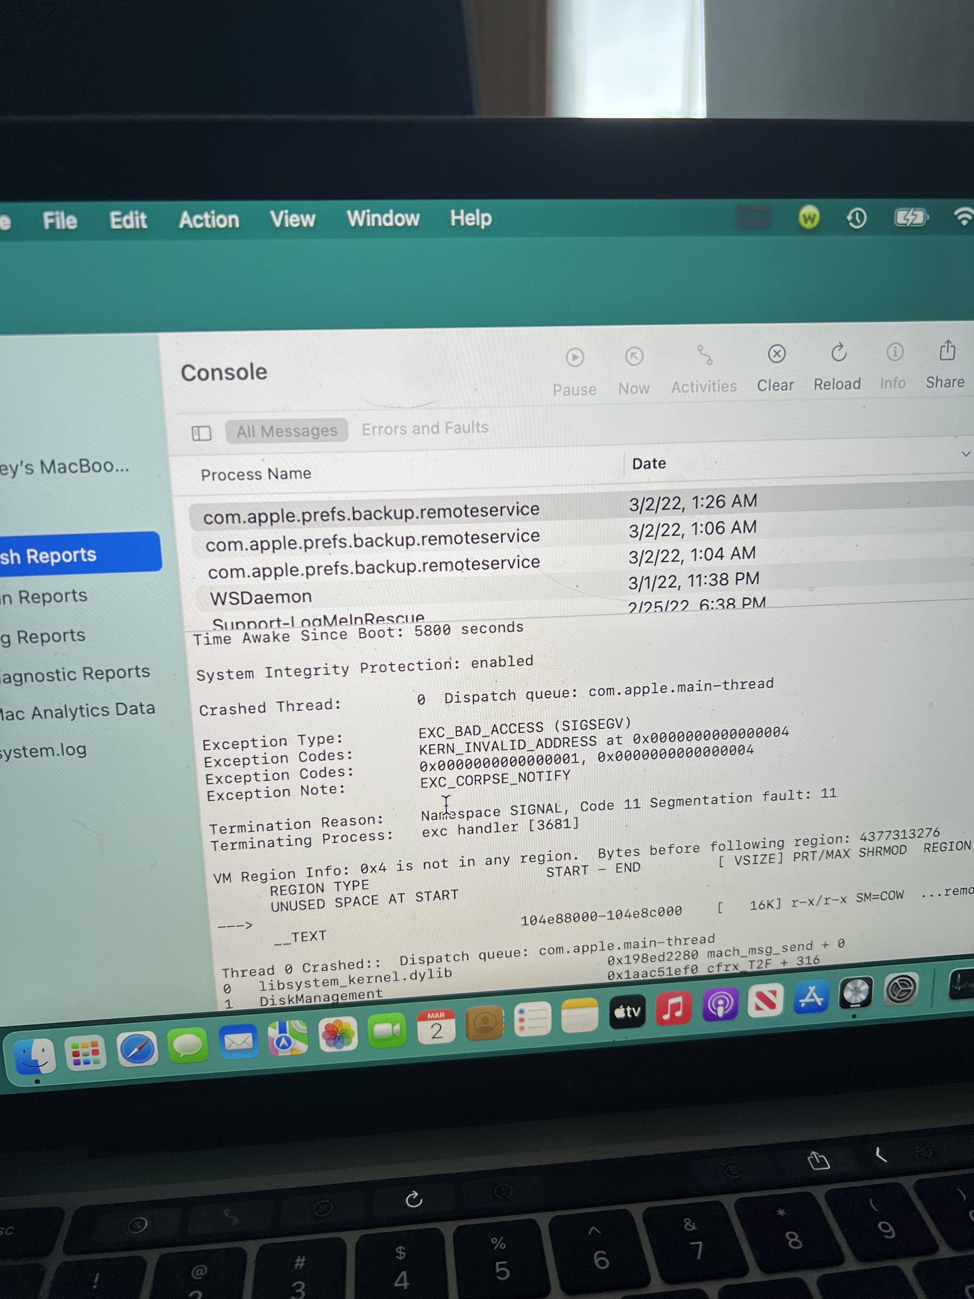The height and width of the screenshot is (1299, 974).
Task: Toggle the sidebar visibility button
Action: (201, 433)
